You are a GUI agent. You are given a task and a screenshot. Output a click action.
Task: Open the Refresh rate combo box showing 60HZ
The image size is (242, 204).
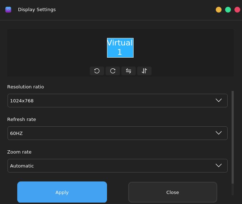[x=108, y=133]
